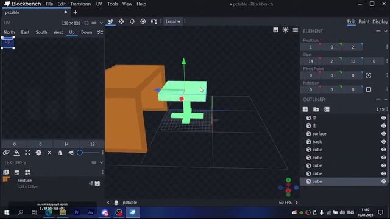Toggle Outliner options icon
The image size is (390, 219).
pyautogui.click(x=327, y=109)
